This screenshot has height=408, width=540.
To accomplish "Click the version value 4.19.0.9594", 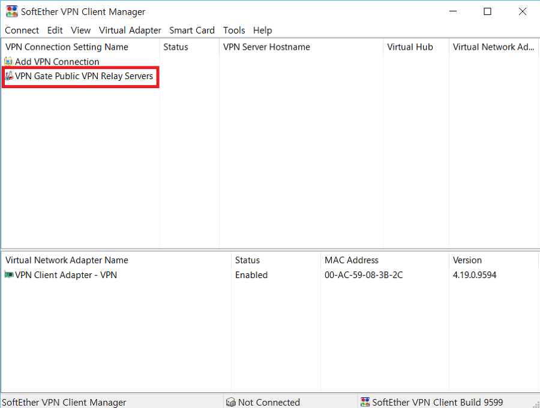I will point(475,275).
